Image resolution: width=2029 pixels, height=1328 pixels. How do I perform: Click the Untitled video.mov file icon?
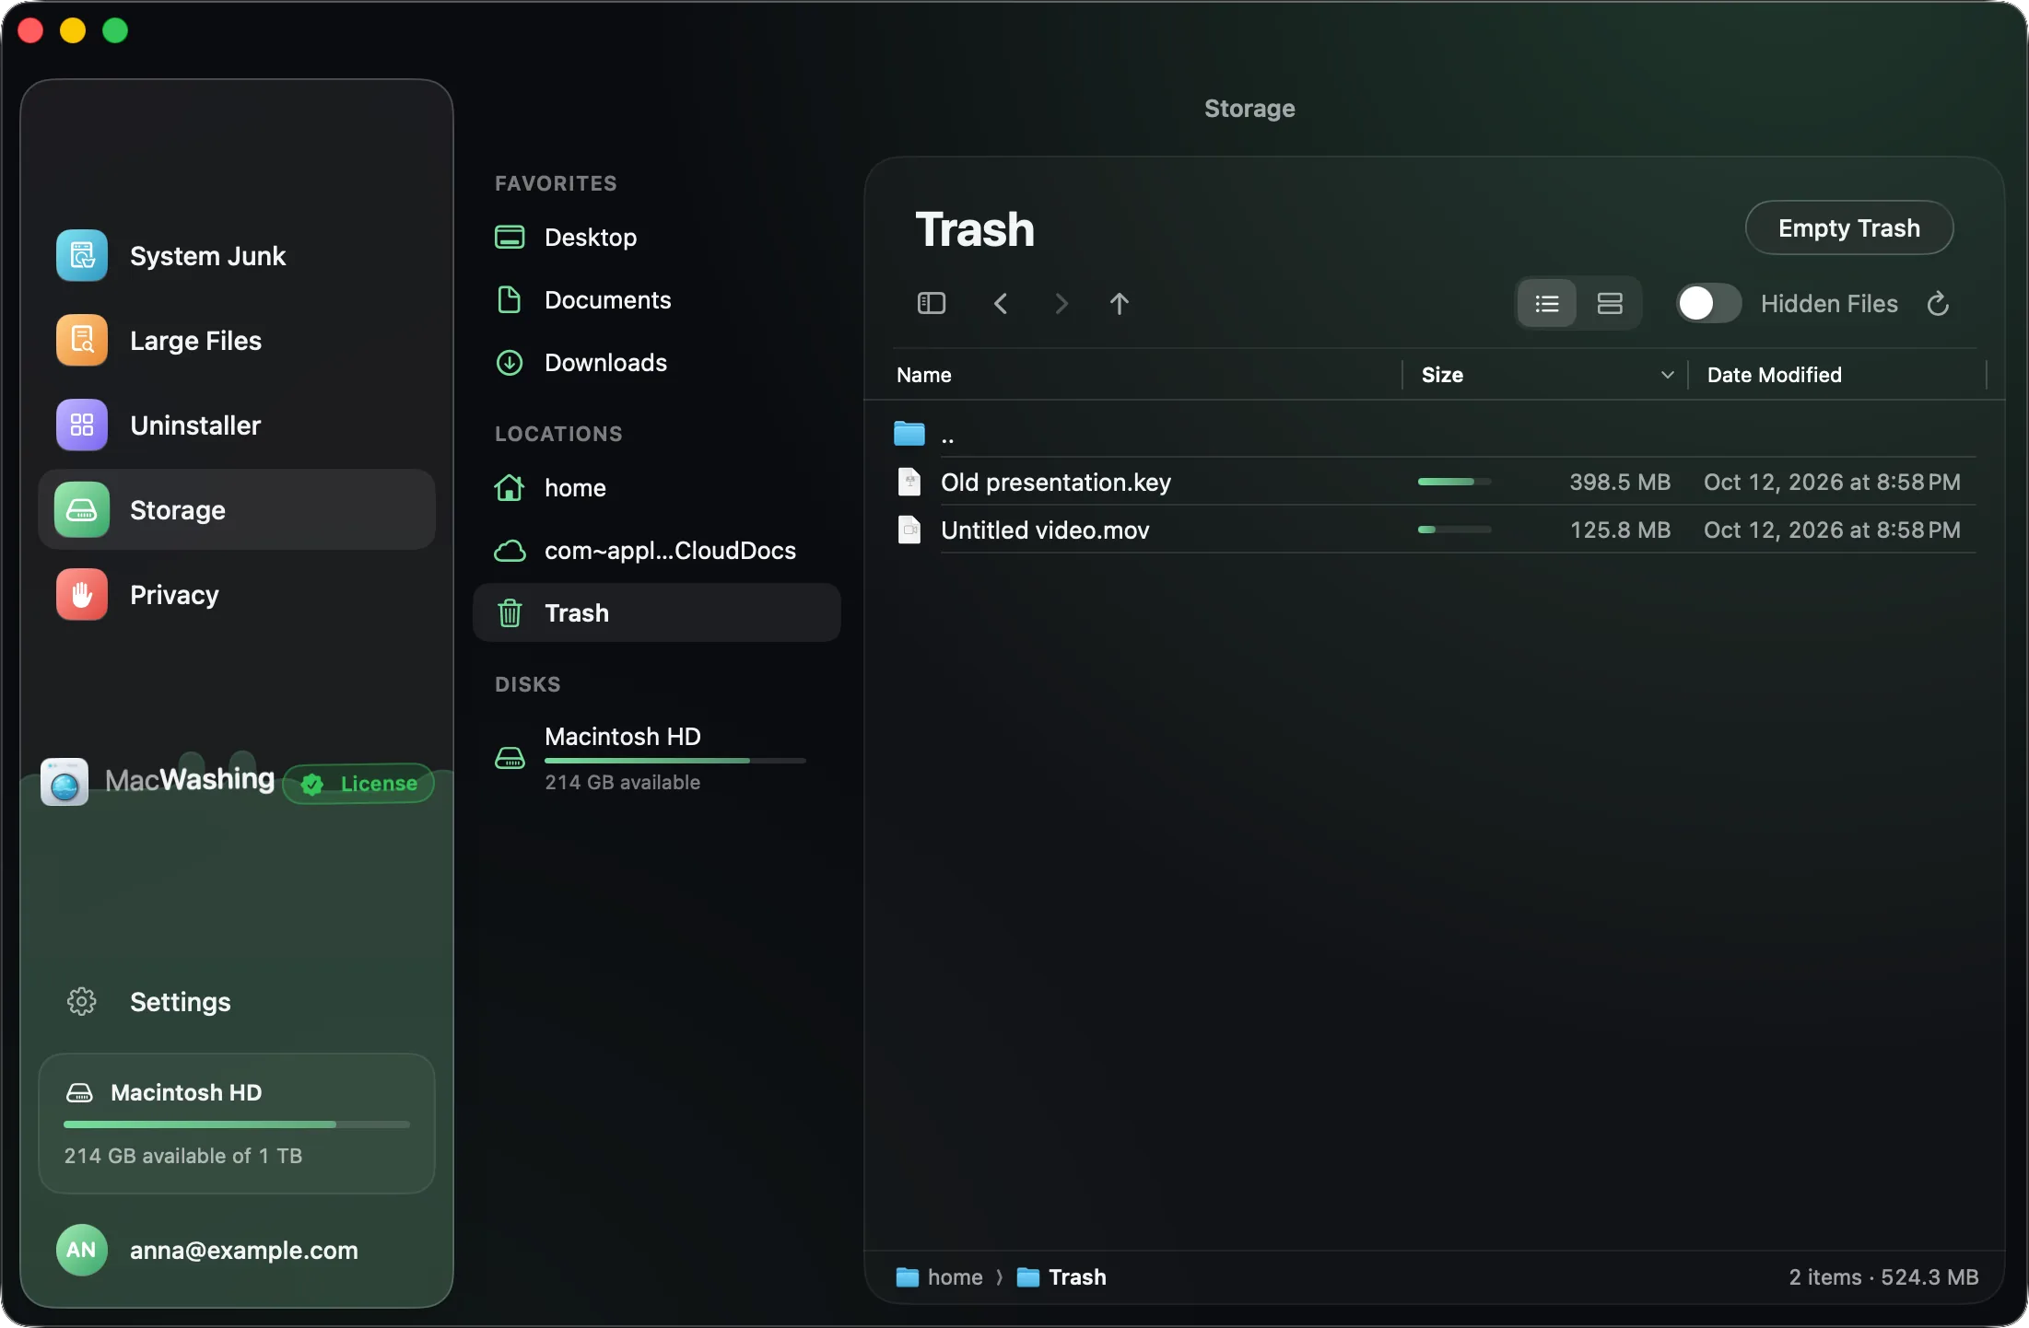[x=909, y=529]
